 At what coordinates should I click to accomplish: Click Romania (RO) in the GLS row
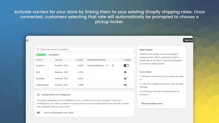pos(61,72)
